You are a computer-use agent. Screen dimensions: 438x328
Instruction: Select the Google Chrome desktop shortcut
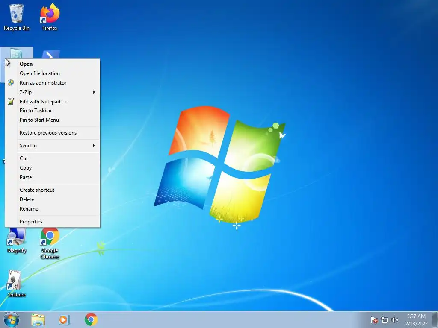(x=50, y=243)
